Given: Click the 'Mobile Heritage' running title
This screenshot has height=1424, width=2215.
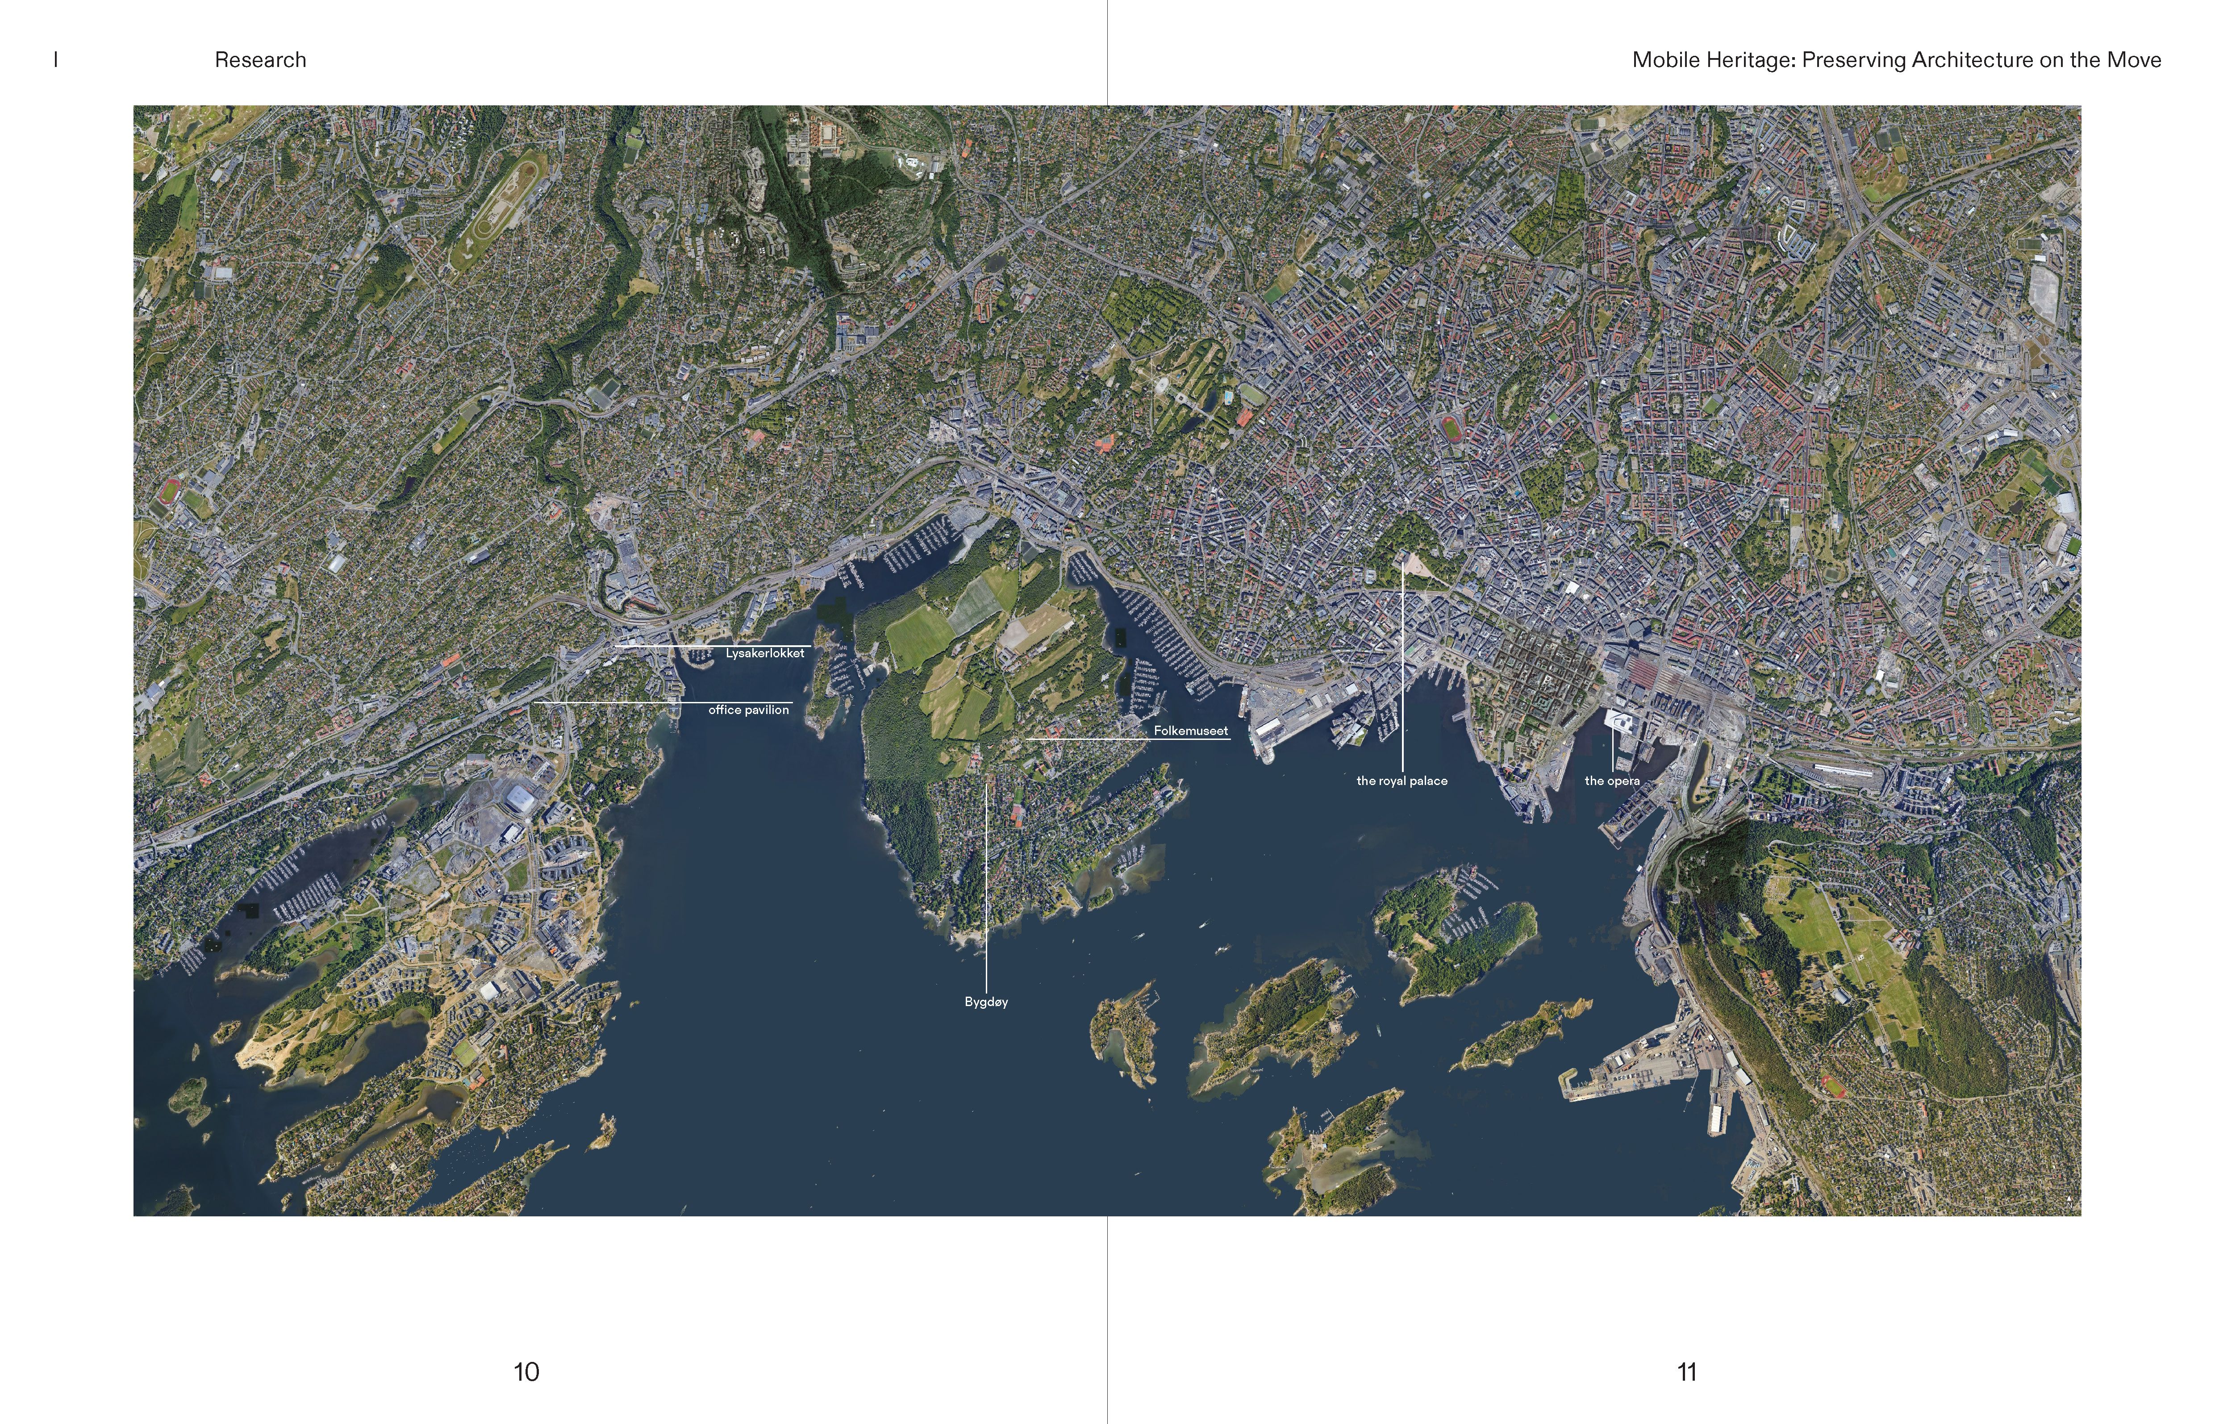Looking at the screenshot, I should point(1896,60).
